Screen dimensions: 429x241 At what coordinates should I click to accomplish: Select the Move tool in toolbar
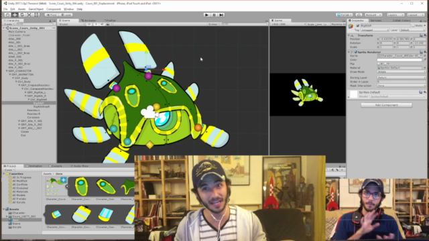pyautogui.click(x=15, y=15)
